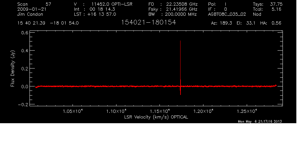The image size is (302, 154).
Task: Select velocity value 11452.0 OPTI-LSR
Action: tap(112, 4)
